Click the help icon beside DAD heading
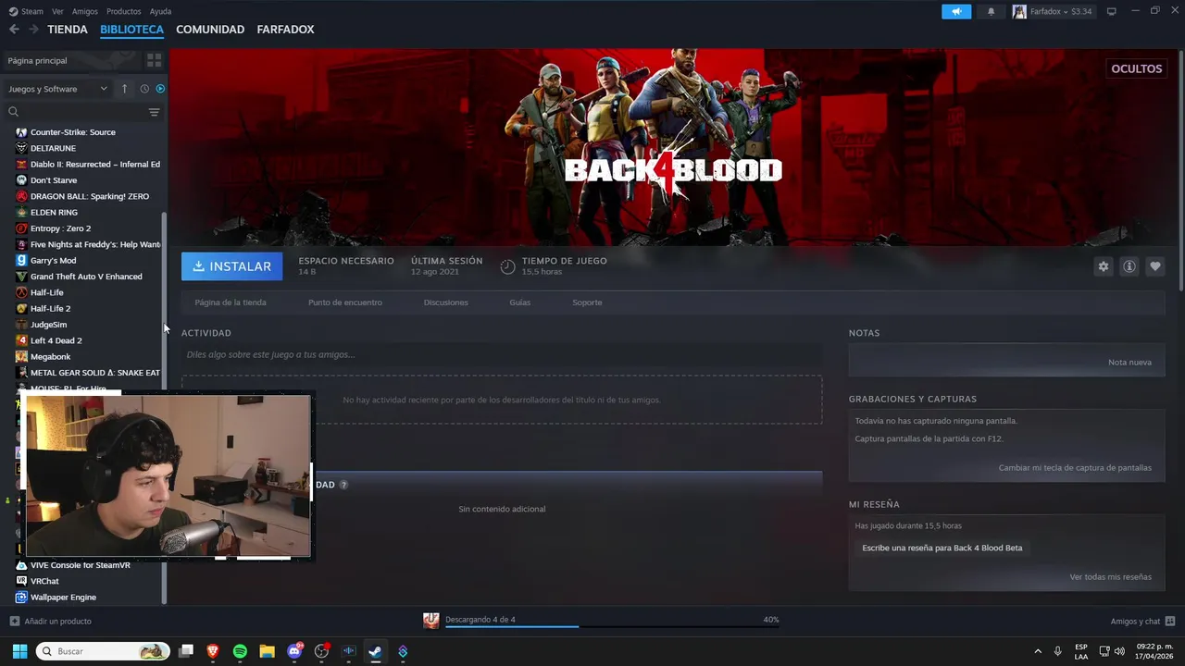Screen dimensions: 1185x666 [x=343, y=485]
